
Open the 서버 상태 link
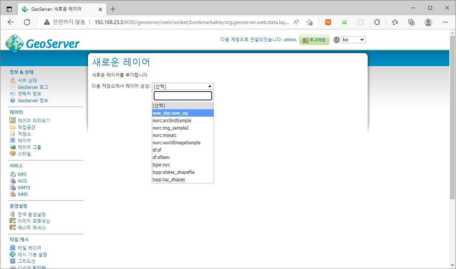click(x=27, y=80)
